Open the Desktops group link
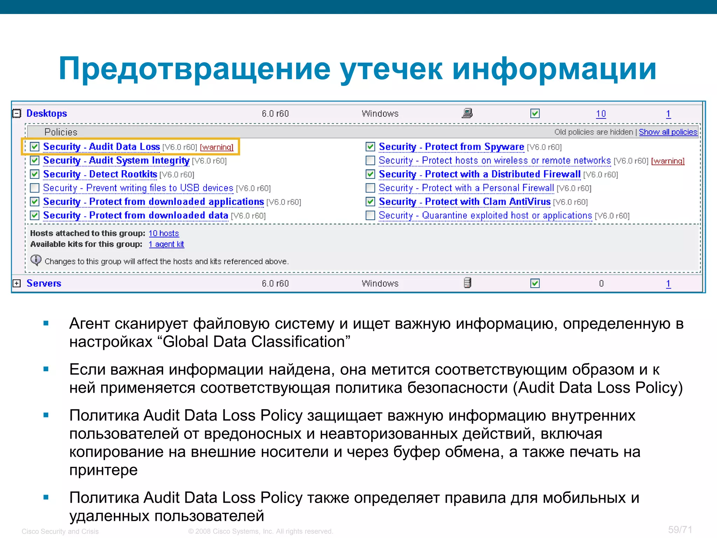The image size is (717, 538). [47, 113]
